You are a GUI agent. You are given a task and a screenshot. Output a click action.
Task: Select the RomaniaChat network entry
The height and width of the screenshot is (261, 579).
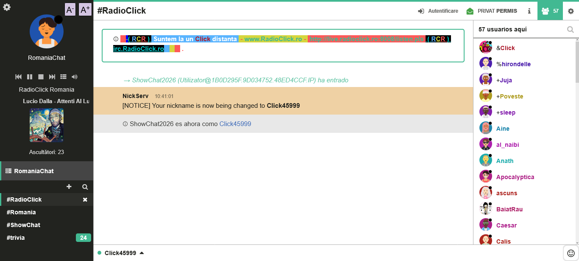(x=47, y=171)
